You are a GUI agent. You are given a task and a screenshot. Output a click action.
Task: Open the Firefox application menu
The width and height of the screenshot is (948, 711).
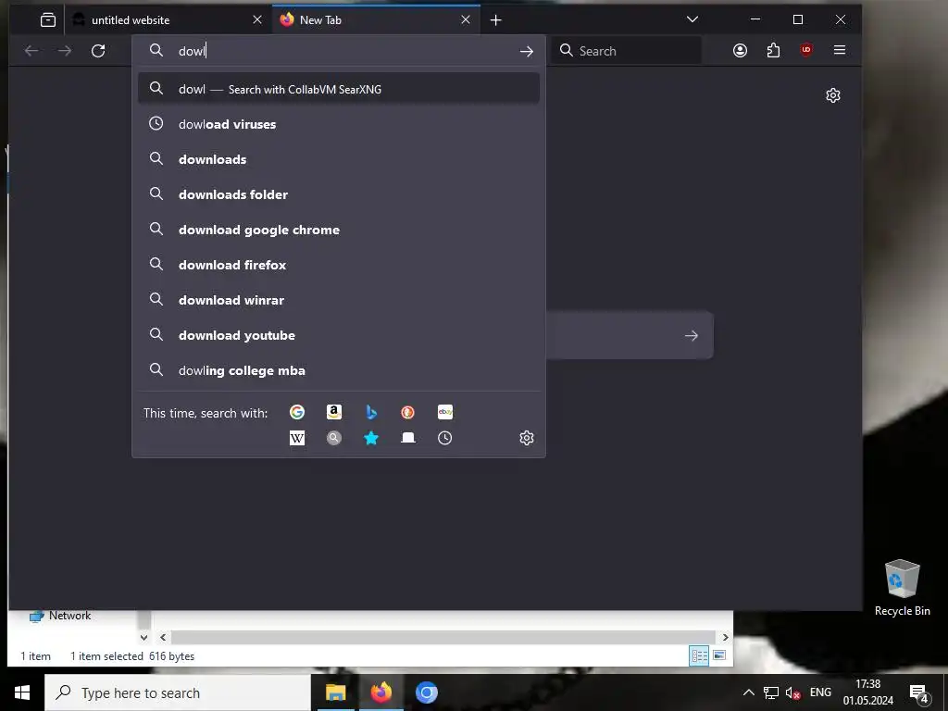tap(839, 50)
